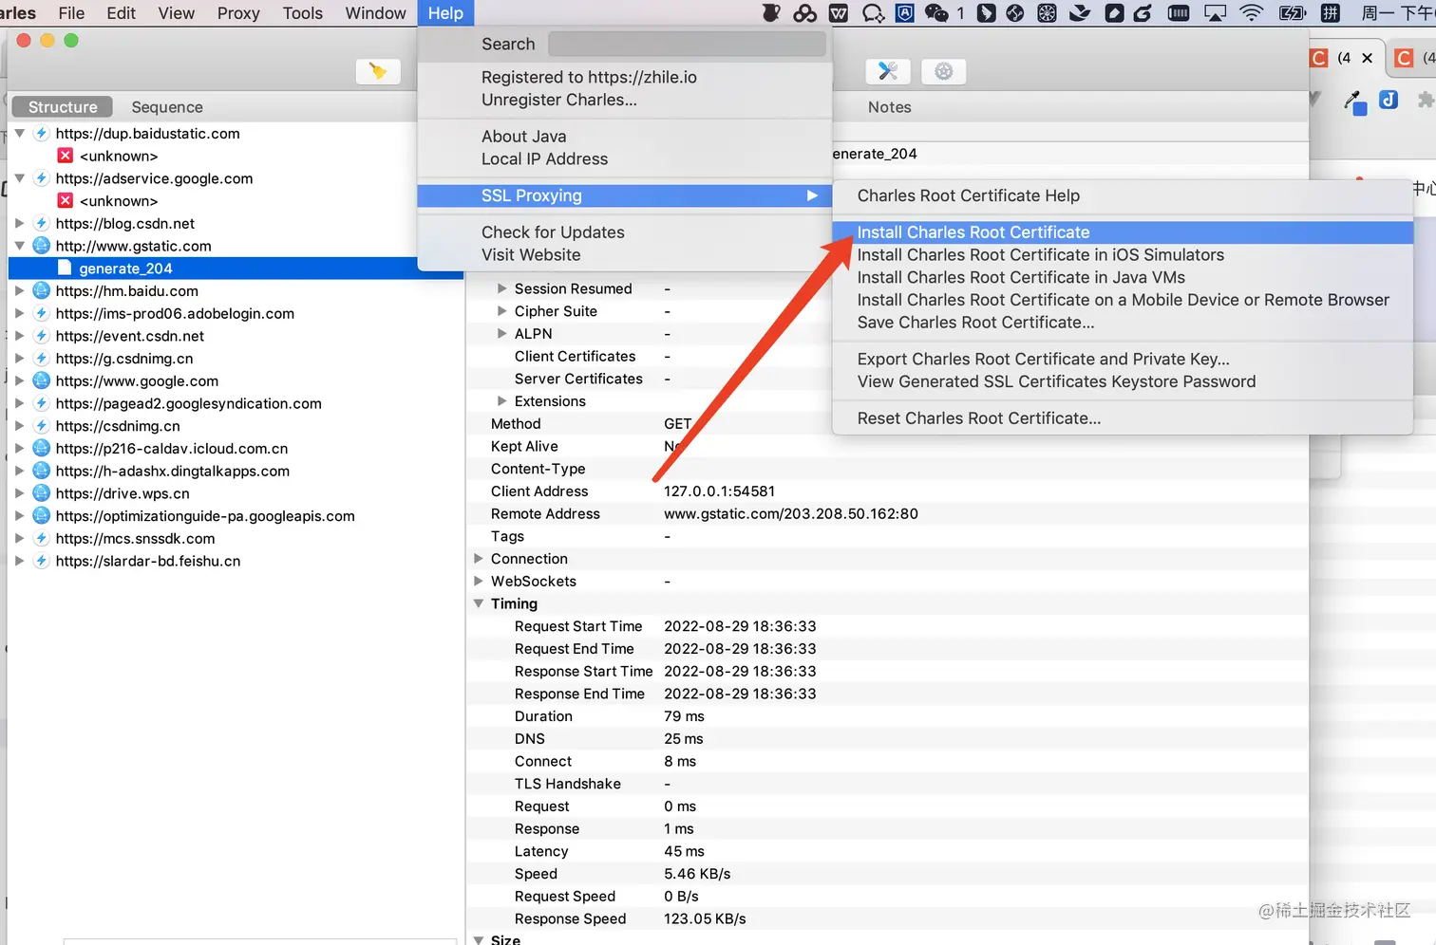Image resolution: width=1436 pixels, height=945 pixels.
Task: Expand the WebSockets section
Action: [479, 581]
